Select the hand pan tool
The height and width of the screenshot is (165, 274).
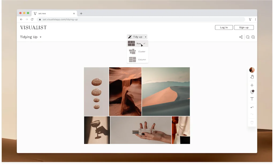[x=252, y=76]
